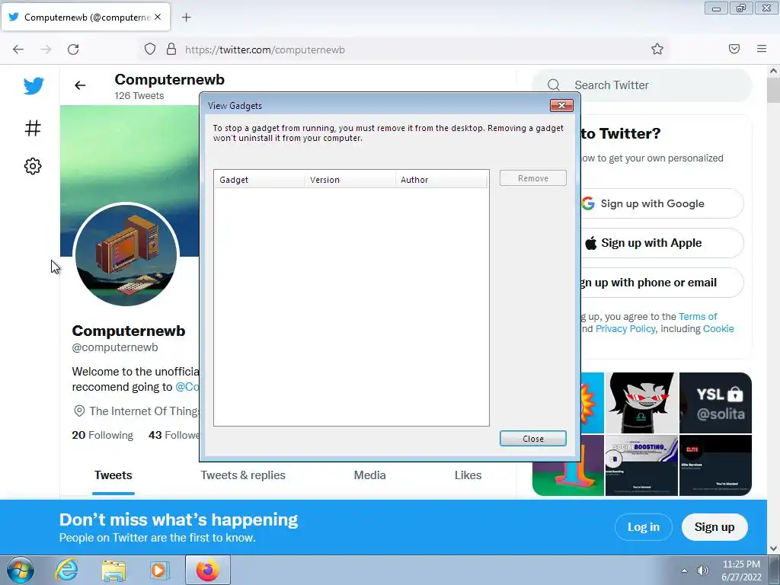Open the Elite Services image thumbnail

[716, 465]
